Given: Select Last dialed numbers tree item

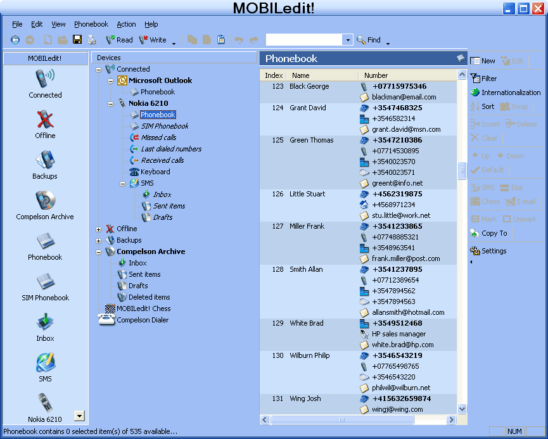Looking at the screenshot, I should 166,149.
